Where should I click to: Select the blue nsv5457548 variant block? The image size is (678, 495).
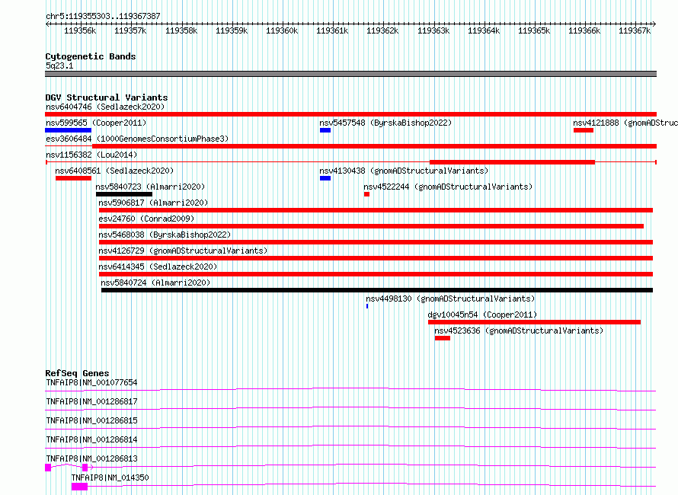325,130
